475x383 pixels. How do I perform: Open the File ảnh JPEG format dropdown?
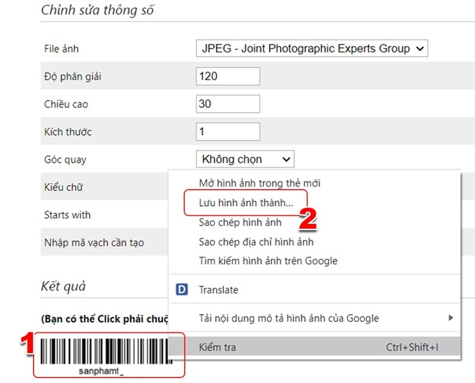click(312, 48)
